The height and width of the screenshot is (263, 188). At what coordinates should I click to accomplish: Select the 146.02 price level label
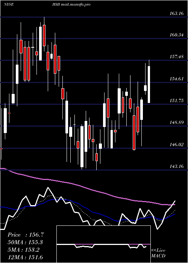(x=177, y=144)
